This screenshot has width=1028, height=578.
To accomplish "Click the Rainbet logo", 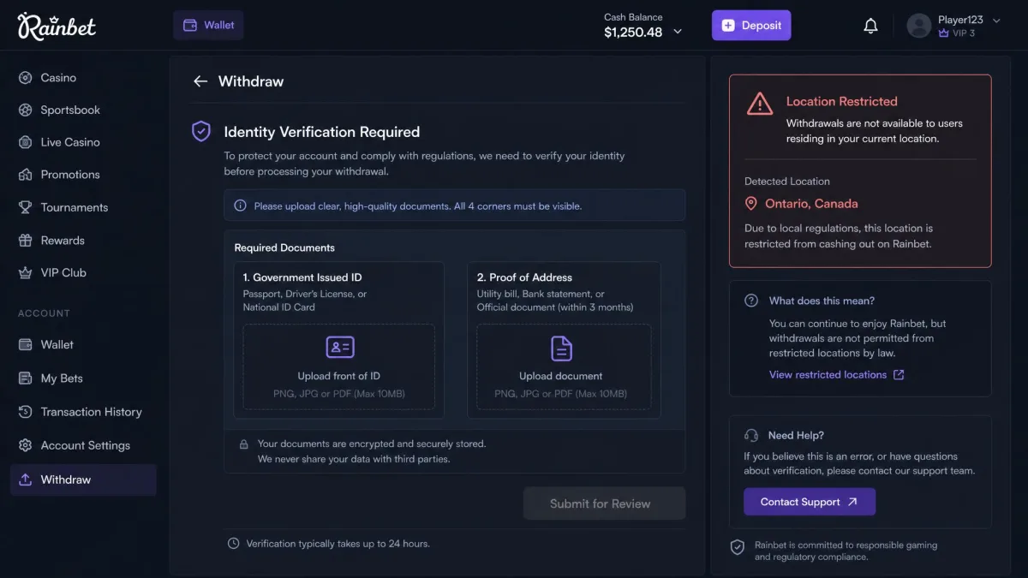I will click(x=57, y=26).
